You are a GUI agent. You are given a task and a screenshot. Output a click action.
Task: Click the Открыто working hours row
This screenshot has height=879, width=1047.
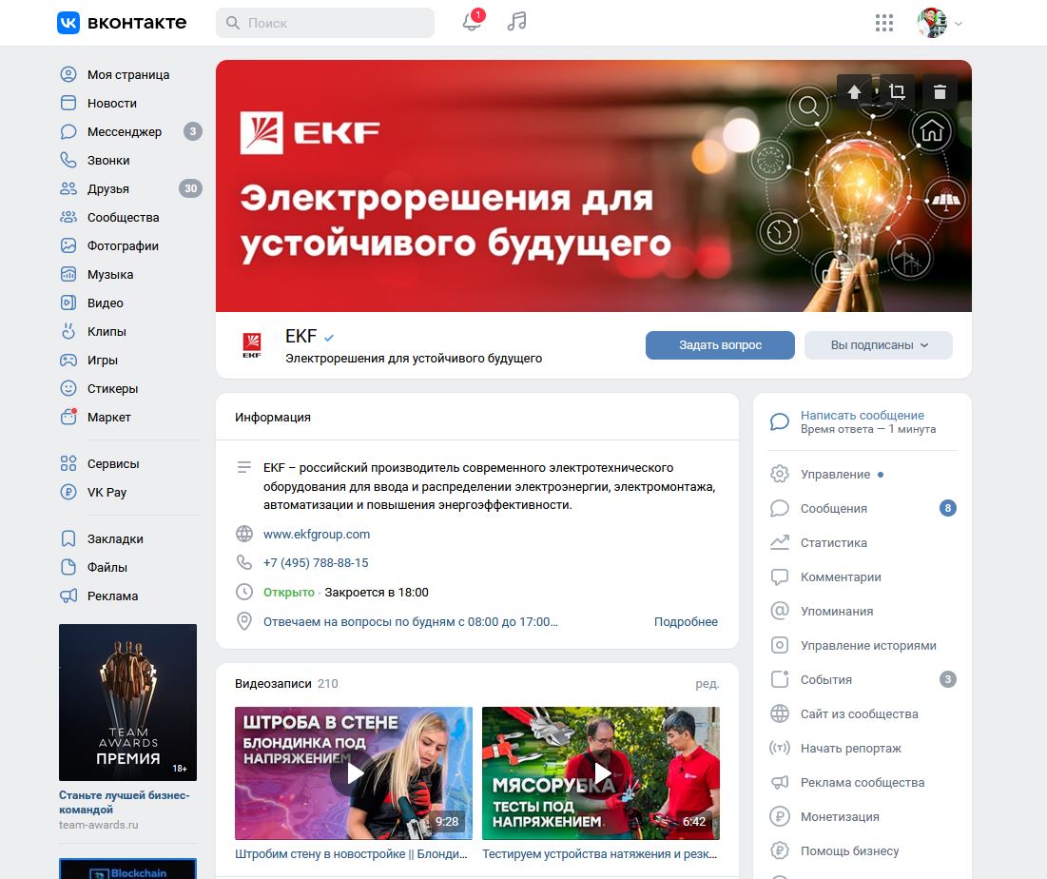click(346, 593)
